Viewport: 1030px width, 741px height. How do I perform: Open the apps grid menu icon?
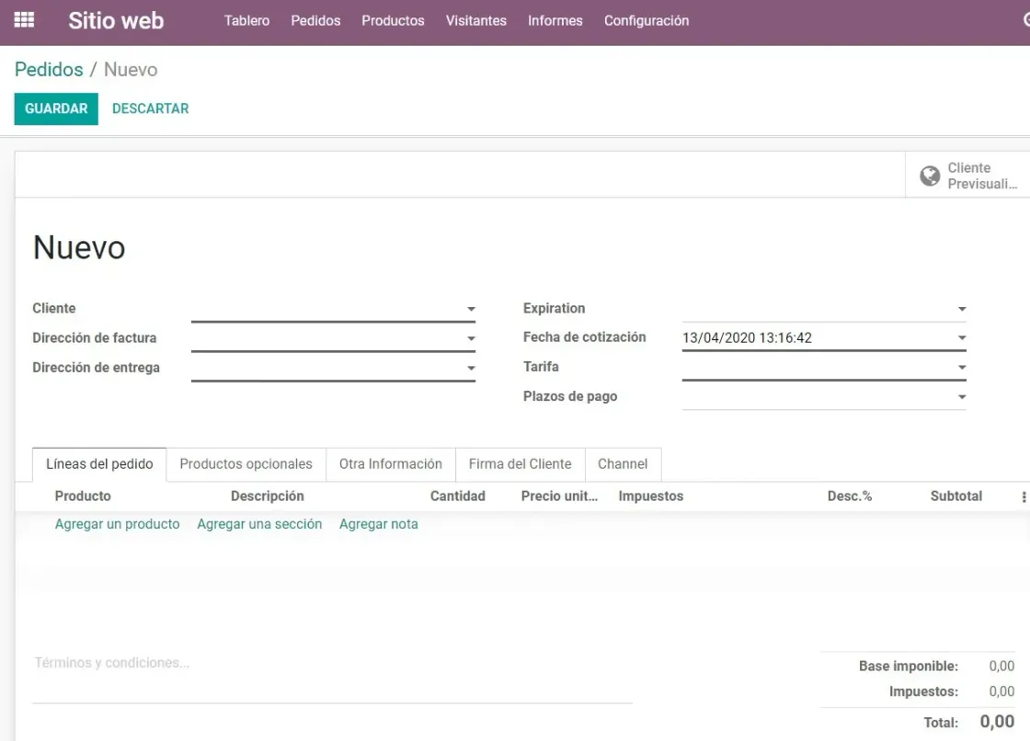tap(24, 19)
